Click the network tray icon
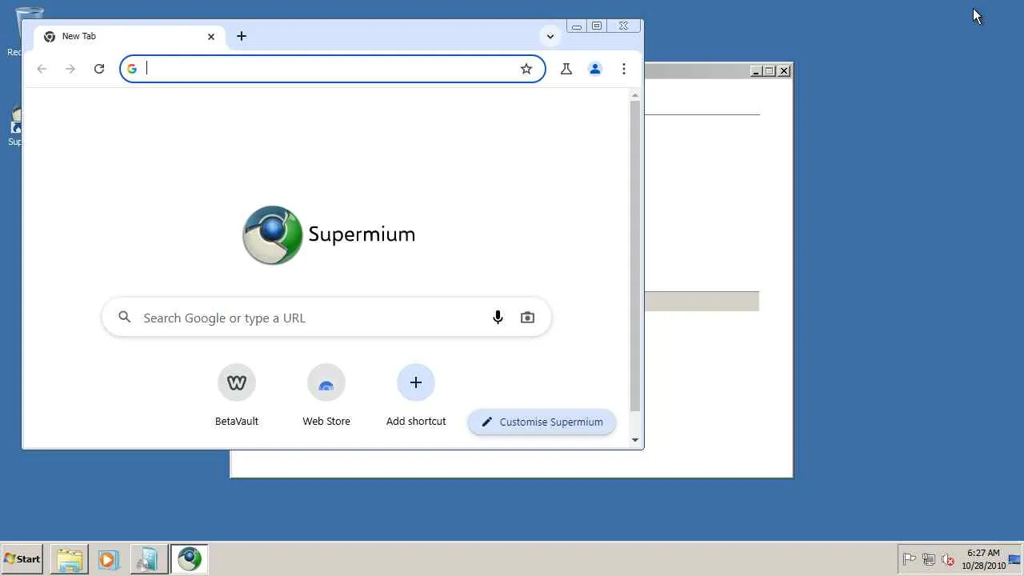The width and height of the screenshot is (1024, 576). 929,559
